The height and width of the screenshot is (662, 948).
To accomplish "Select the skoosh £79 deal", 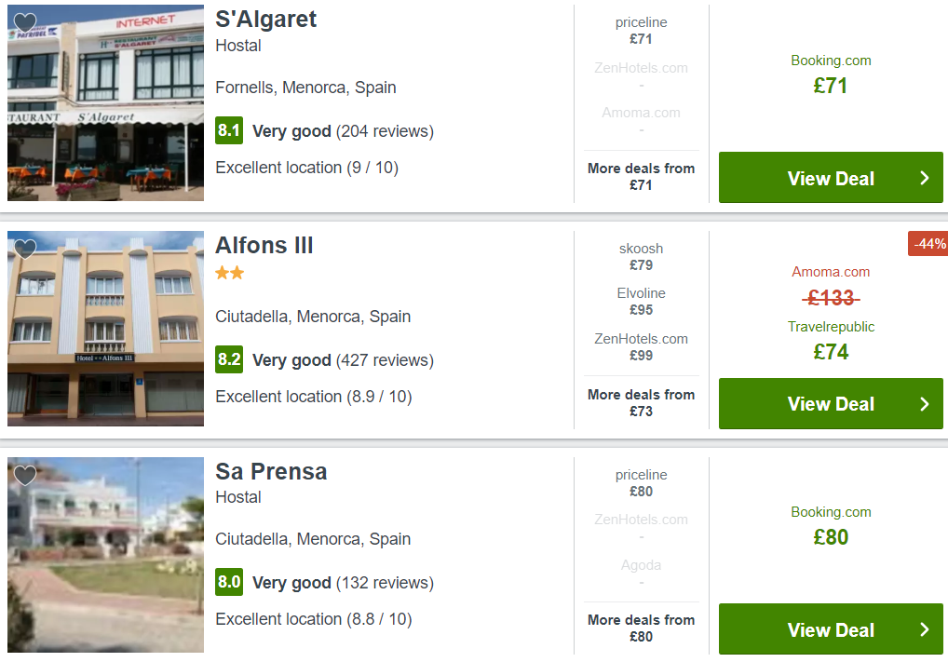I will [x=641, y=256].
